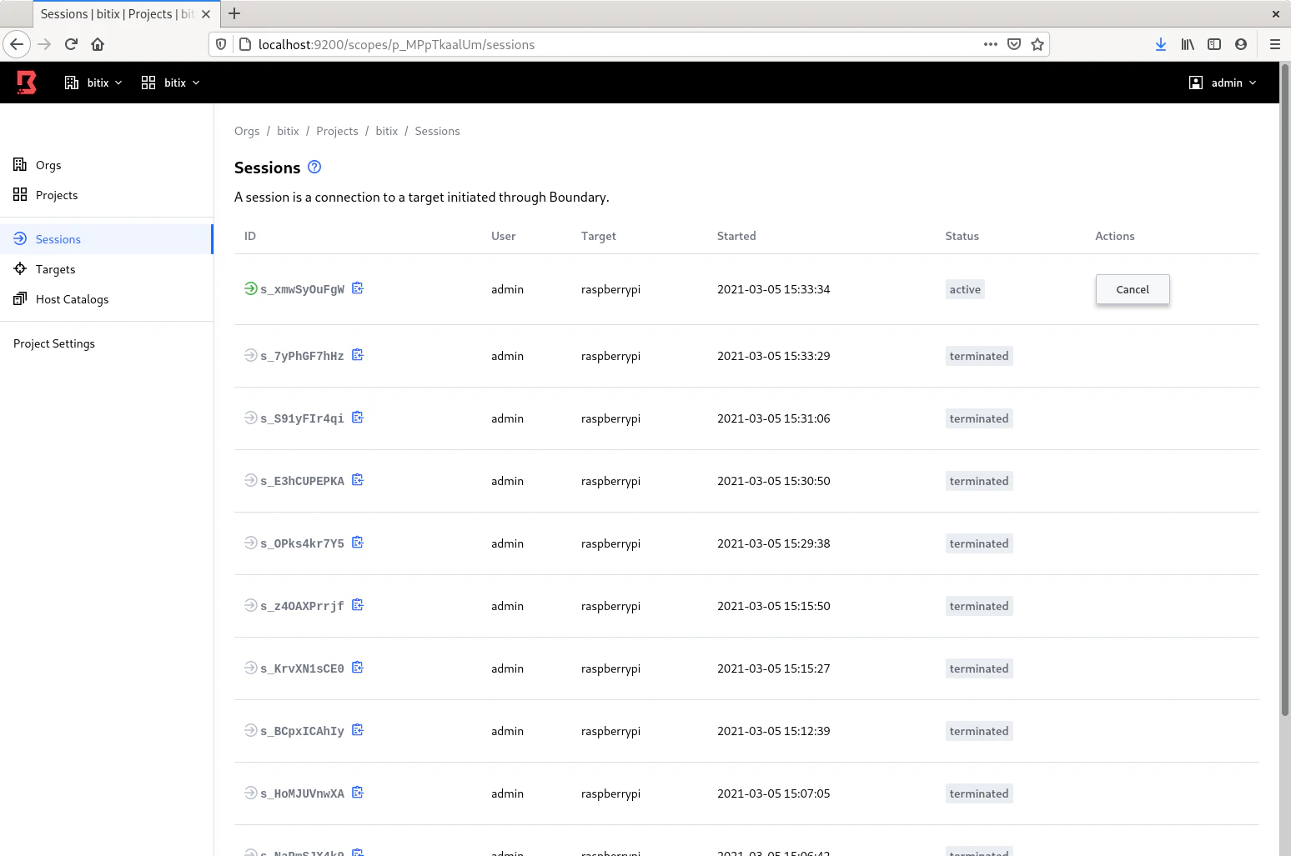Expand the bitix project scope dropdown
This screenshot has height=856, width=1291.
[171, 83]
